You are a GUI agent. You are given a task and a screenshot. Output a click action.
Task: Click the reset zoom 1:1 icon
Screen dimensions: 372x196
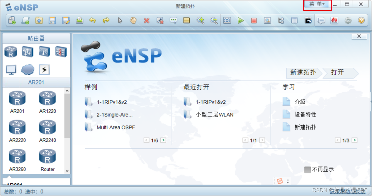point(227,21)
